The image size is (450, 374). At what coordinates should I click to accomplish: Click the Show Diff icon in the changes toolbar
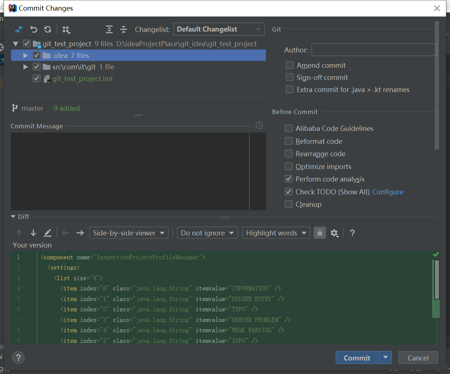click(19, 29)
